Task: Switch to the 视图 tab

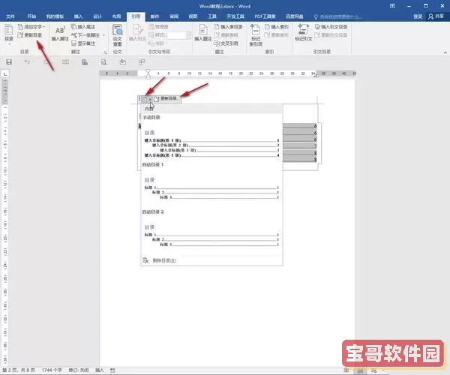Action: (x=193, y=16)
